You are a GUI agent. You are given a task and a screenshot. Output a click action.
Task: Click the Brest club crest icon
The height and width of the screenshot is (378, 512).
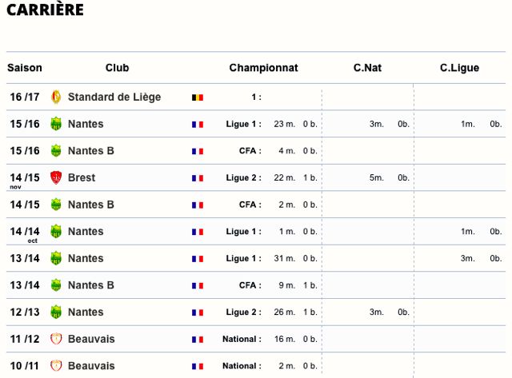tap(56, 177)
